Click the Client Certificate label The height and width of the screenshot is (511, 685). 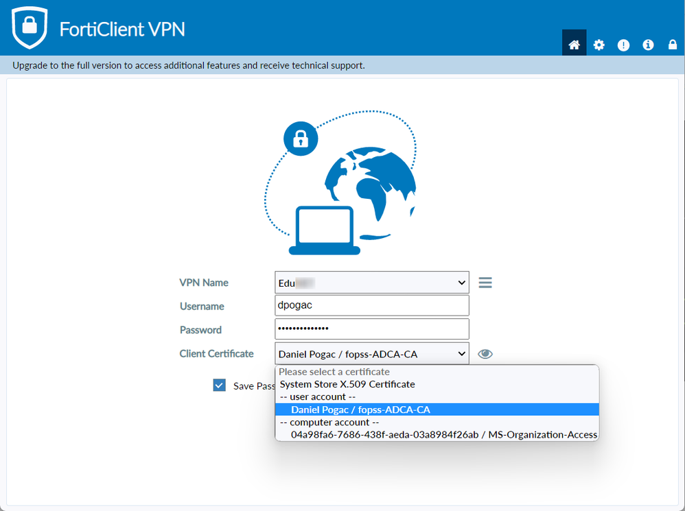pos(216,353)
